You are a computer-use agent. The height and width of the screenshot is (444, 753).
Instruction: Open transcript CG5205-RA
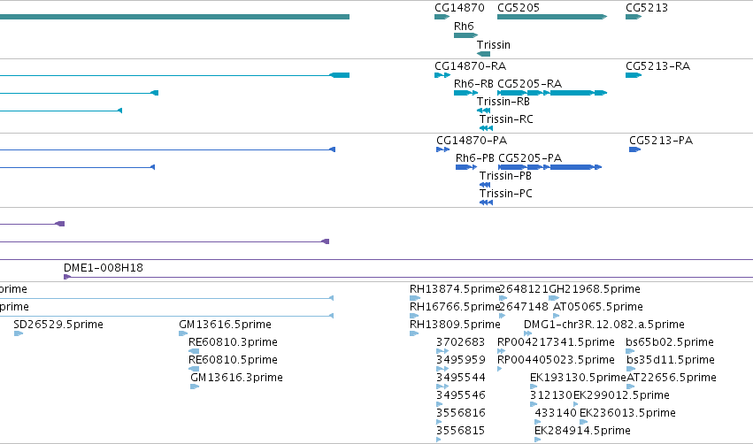click(529, 84)
